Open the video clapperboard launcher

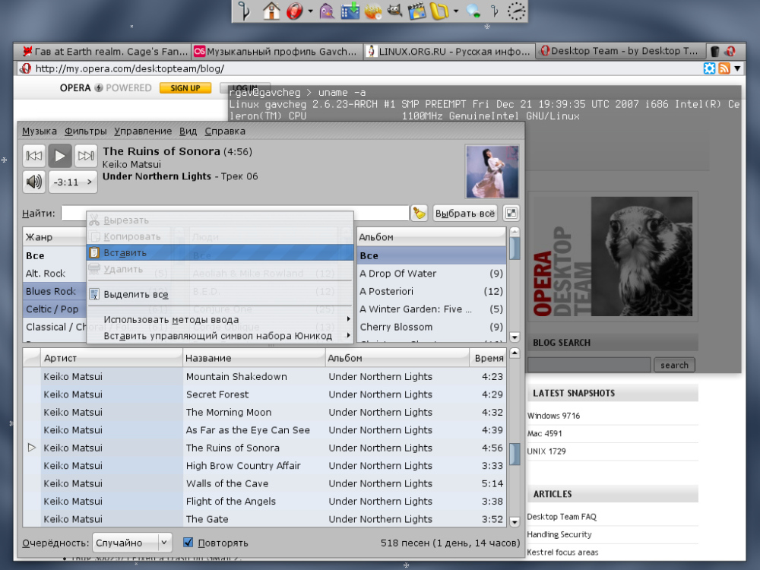(x=416, y=11)
